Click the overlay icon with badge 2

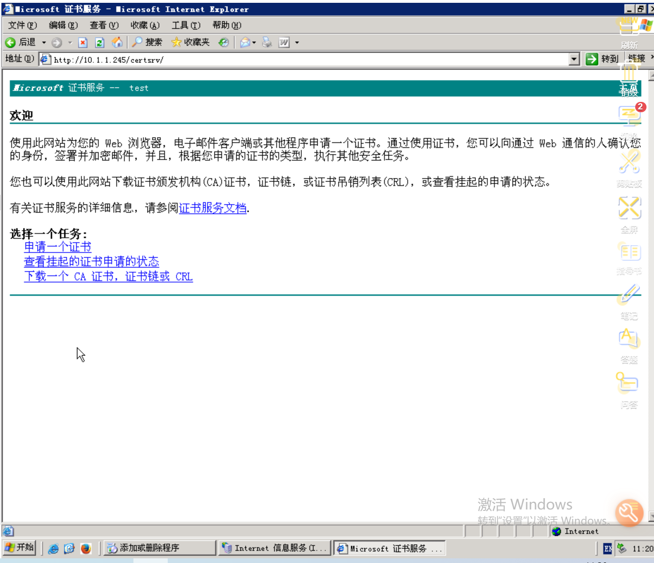(630, 116)
